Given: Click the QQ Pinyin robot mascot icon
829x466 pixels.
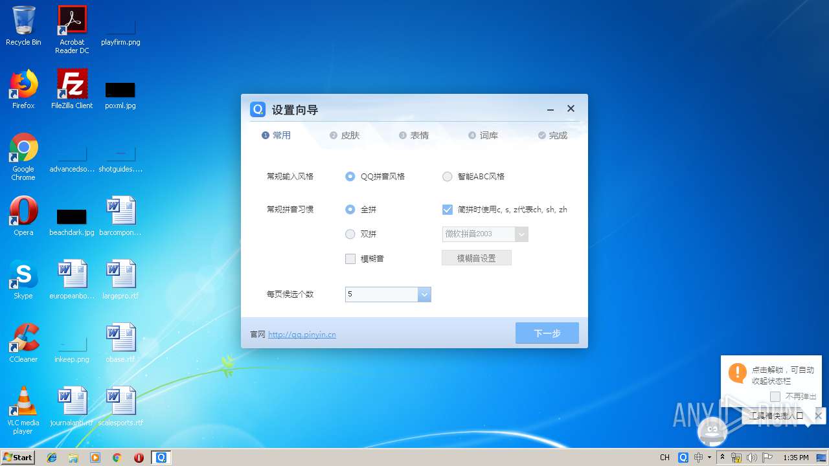Looking at the screenshot, I should (712, 431).
